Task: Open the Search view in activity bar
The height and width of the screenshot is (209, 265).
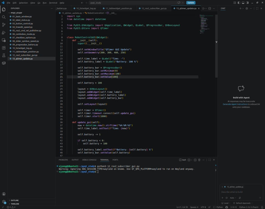Action: tap(4, 17)
